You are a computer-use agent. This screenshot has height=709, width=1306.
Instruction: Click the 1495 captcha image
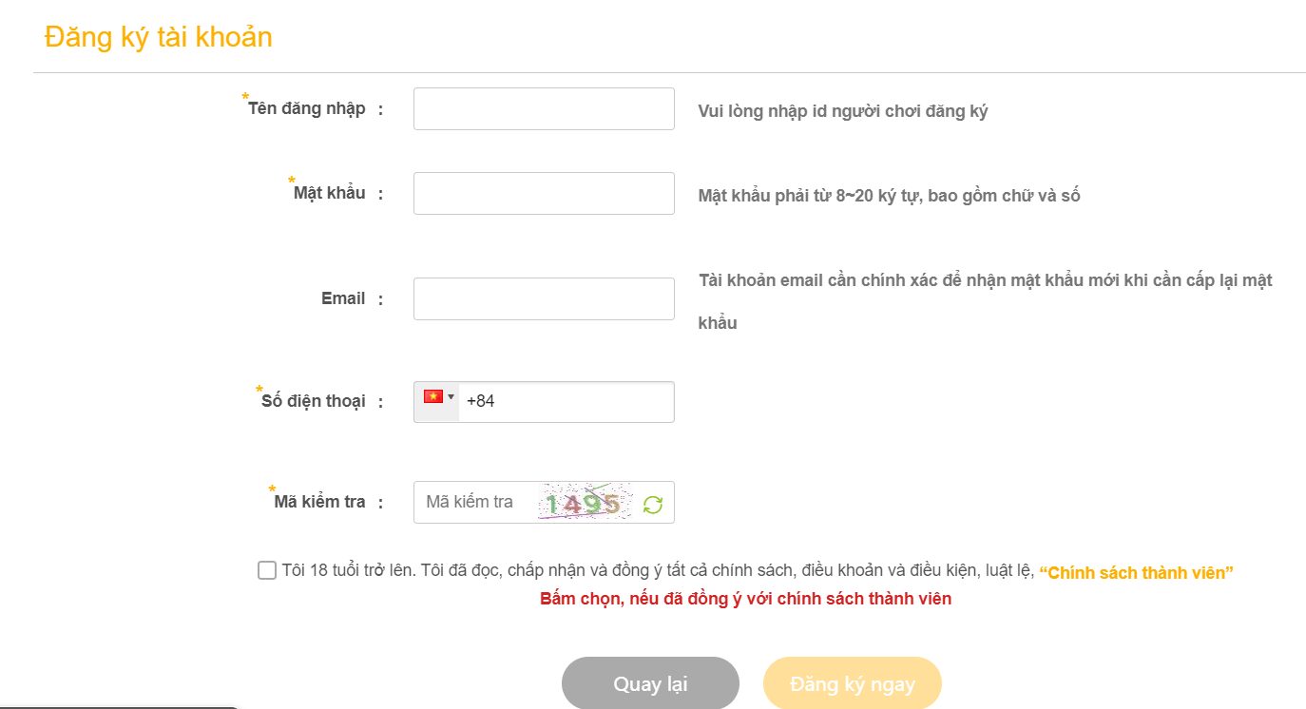pos(585,503)
